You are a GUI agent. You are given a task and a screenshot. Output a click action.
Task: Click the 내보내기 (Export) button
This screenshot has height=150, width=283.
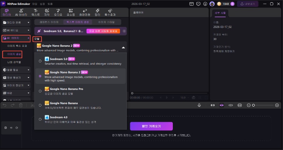[247, 4]
